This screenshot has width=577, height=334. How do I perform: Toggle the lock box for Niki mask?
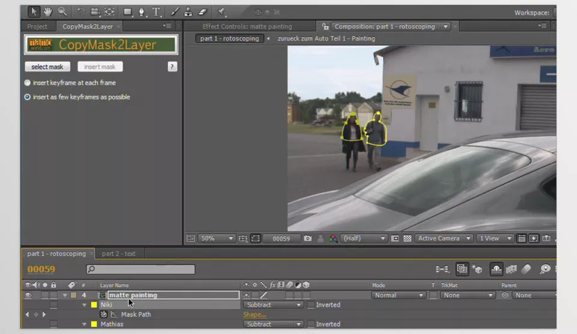point(53,305)
